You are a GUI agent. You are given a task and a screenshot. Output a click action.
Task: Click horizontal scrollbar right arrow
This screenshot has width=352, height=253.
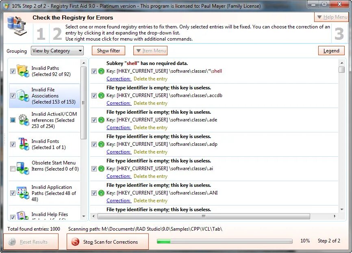[335, 216]
